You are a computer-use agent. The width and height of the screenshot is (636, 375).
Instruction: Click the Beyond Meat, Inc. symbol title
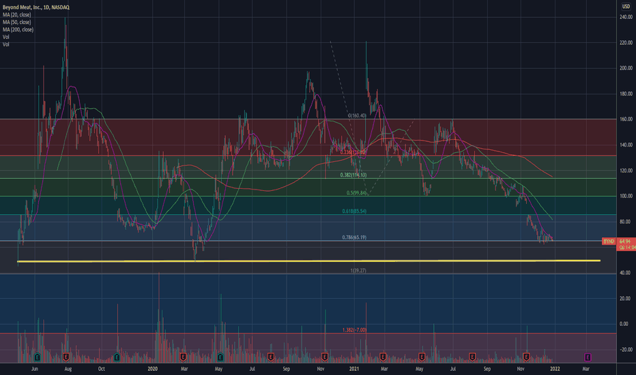(x=35, y=7)
